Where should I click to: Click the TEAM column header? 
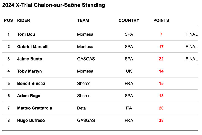point(83,20)
